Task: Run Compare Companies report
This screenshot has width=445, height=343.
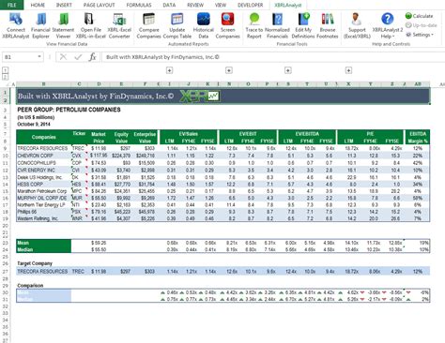Action: [148, 25]
